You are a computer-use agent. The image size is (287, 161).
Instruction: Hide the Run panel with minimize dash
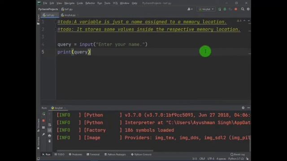click(x=248, y=108)
